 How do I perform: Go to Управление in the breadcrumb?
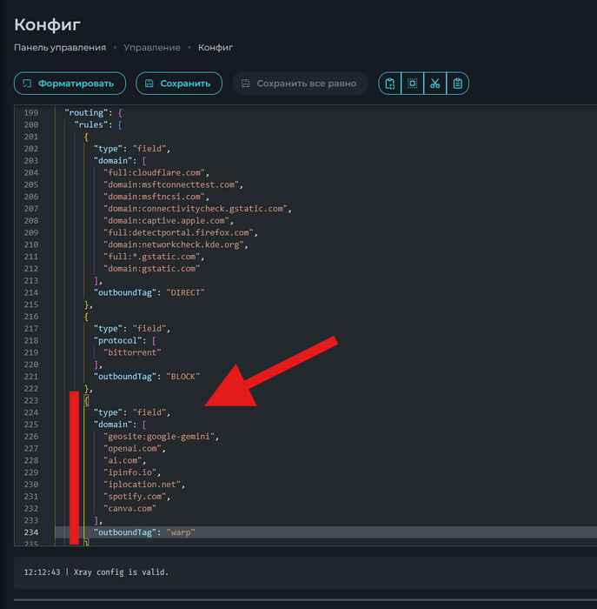pos(152,47)
